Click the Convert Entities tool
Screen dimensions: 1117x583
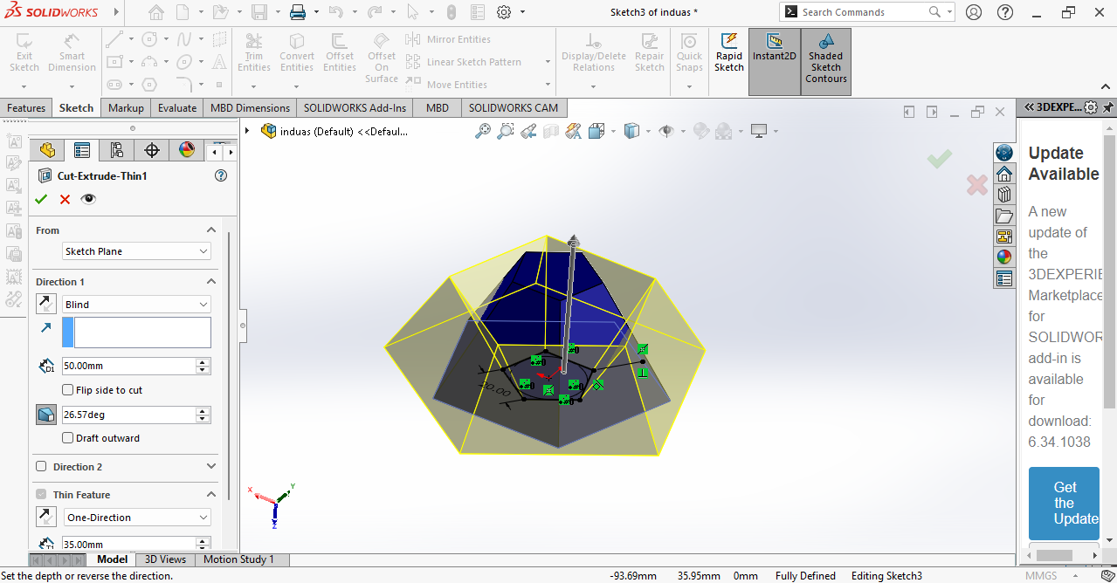click(x=297, y=53)
